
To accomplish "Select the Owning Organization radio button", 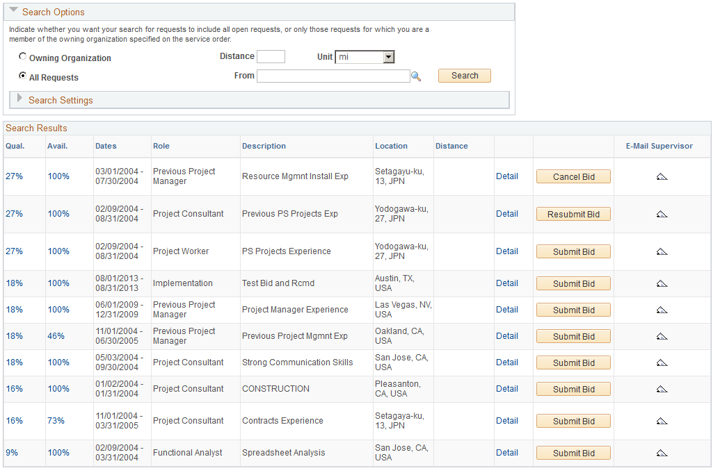I will pos(23,56).
